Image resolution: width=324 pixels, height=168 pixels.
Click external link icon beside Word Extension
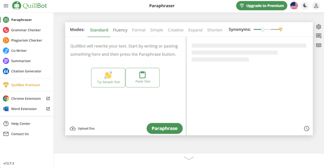click(48, 109)
